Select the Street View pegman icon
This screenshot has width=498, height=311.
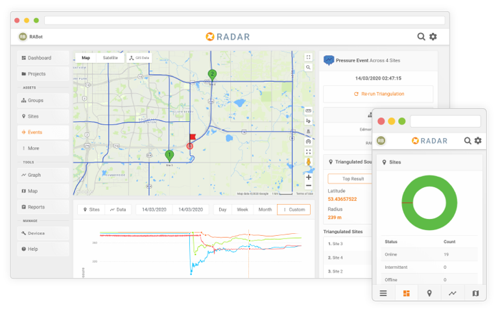click(x=309, y=163)
